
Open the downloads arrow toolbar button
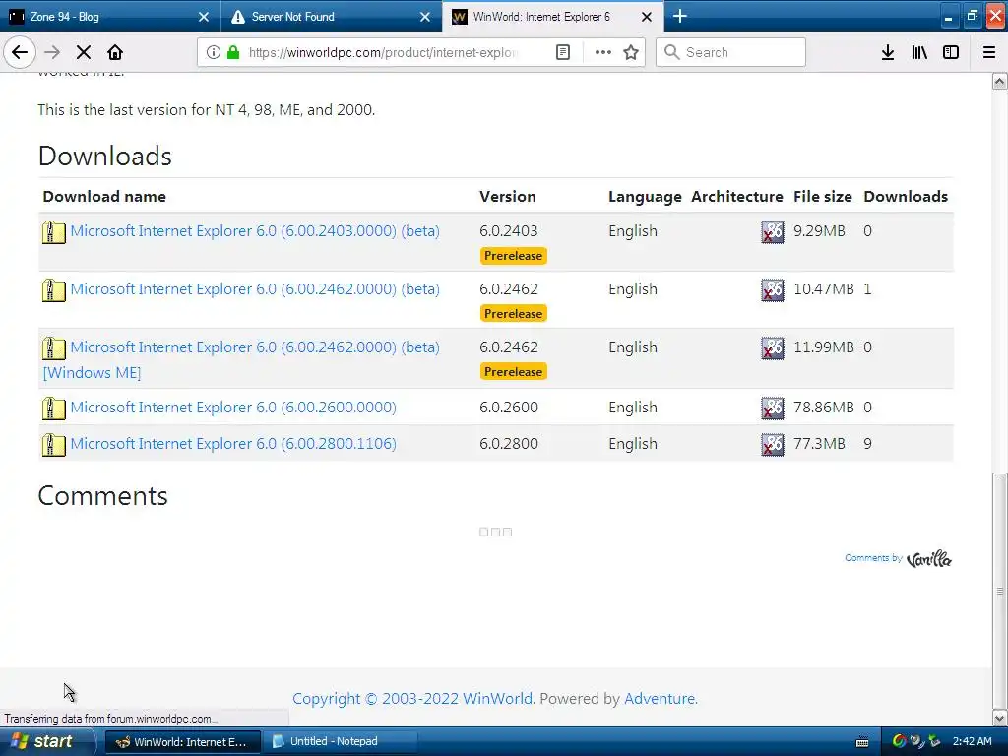[x=888, y=52]
